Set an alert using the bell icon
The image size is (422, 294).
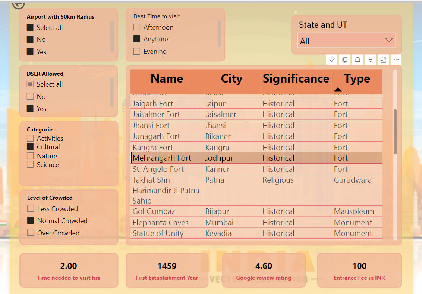pyautogui.click(x=358, y=60)
